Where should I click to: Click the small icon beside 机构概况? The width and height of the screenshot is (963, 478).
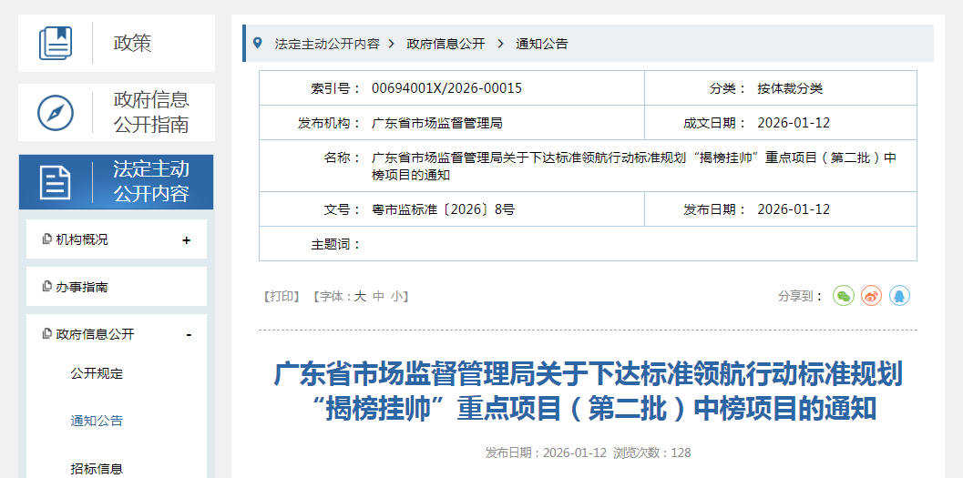click(x=47, y=239)
